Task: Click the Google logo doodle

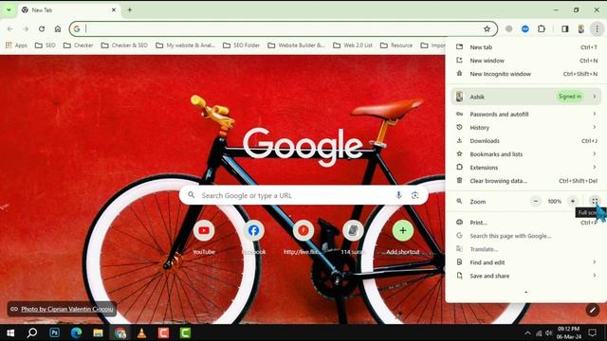Action: (303, 147)
